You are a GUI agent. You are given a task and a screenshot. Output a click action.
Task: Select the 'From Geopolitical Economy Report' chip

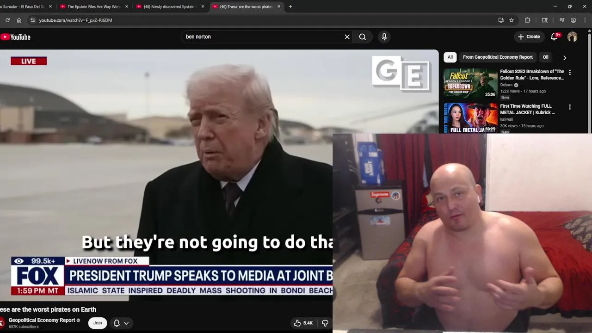498,57
